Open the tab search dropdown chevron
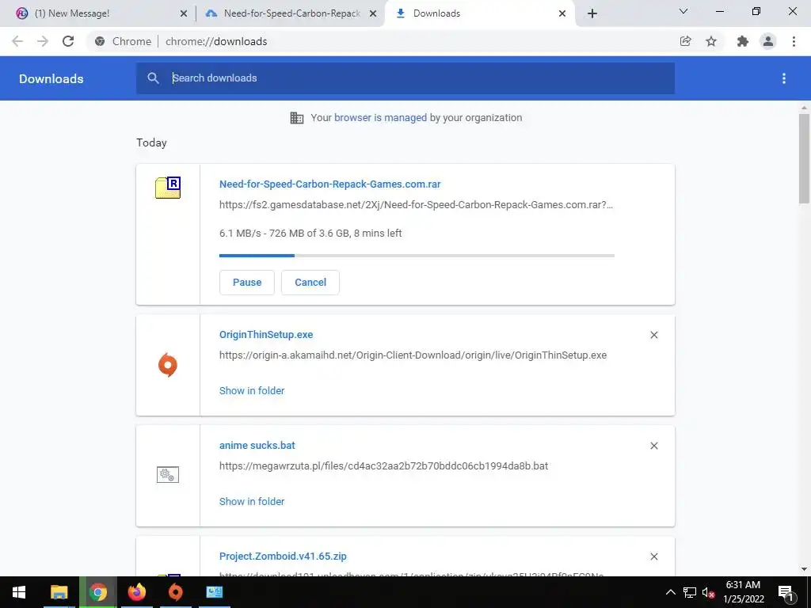 click(683, 11)
